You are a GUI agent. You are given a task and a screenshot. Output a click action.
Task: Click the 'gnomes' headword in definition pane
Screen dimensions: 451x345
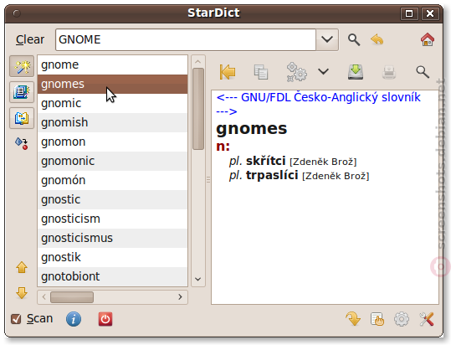coord(252,129)
